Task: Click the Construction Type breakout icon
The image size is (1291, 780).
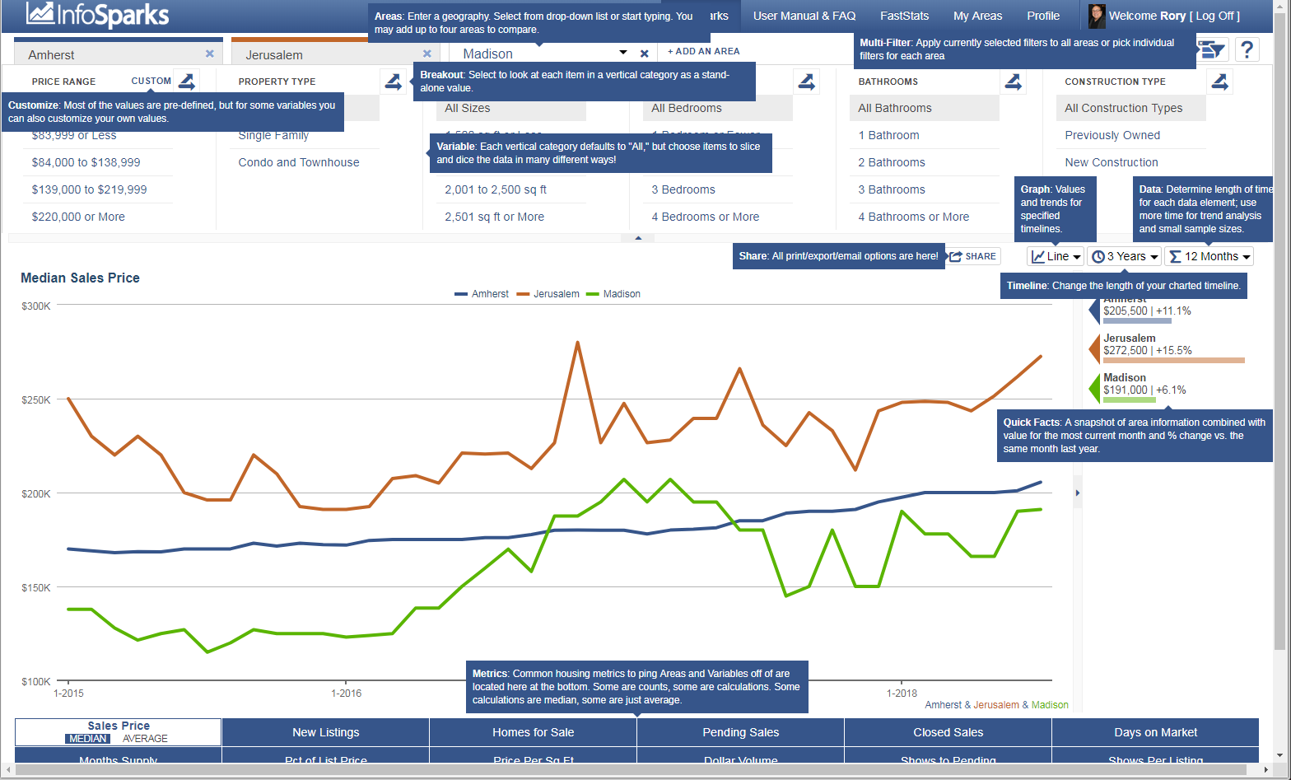Action: click(x=1219, y=82)
